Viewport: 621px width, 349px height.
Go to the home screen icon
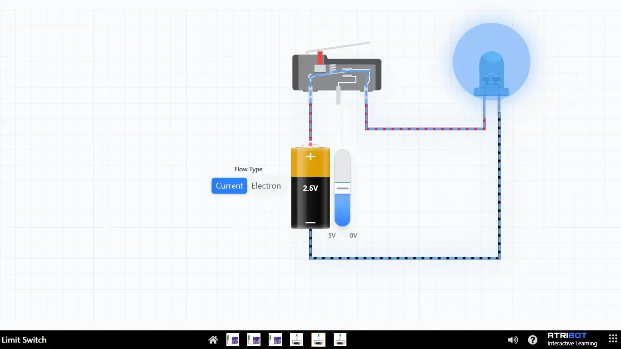[x=213, y=340]
